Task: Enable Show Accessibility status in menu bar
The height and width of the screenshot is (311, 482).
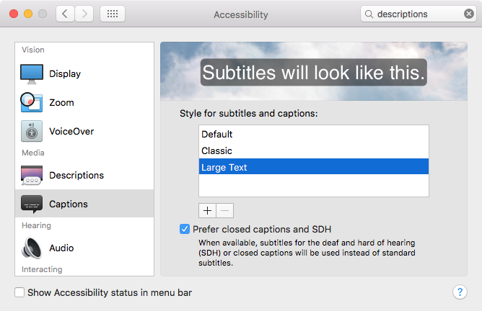Action: tap(19, 292)
